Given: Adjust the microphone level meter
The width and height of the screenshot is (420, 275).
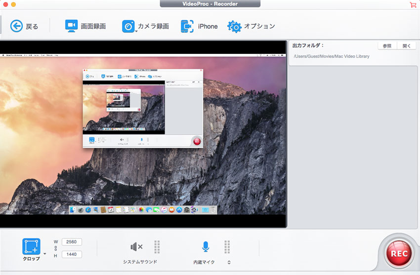Looking at the screenshot, I should coord(227,247).
